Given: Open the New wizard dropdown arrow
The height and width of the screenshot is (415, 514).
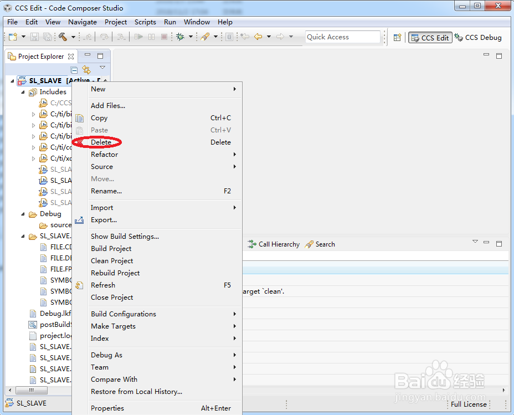Looking at the screenshot, I should (23, 37).
